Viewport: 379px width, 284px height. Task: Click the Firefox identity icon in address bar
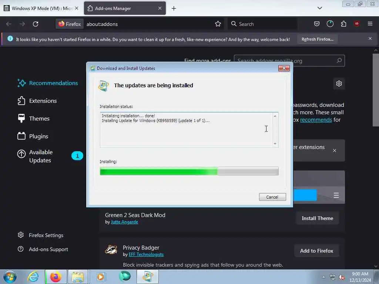(70, 24)
